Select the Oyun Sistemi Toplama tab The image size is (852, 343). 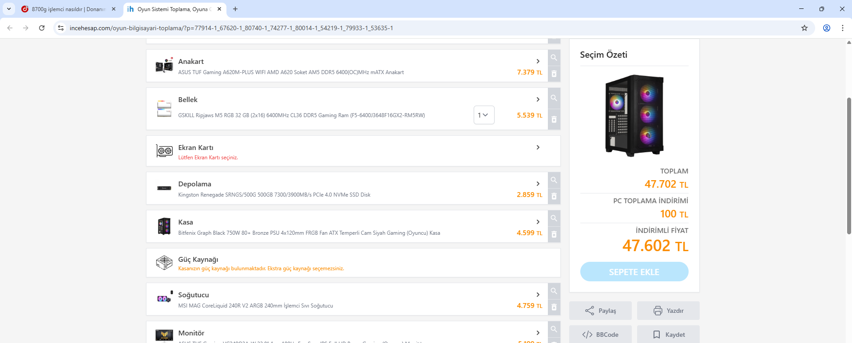tap(175, 9)
